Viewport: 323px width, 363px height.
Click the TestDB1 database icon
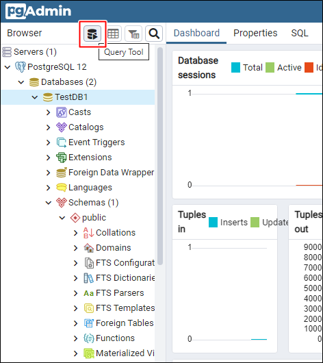[48, 97]
